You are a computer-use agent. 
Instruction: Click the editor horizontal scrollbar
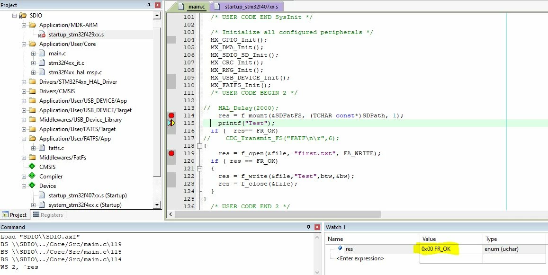277,214
